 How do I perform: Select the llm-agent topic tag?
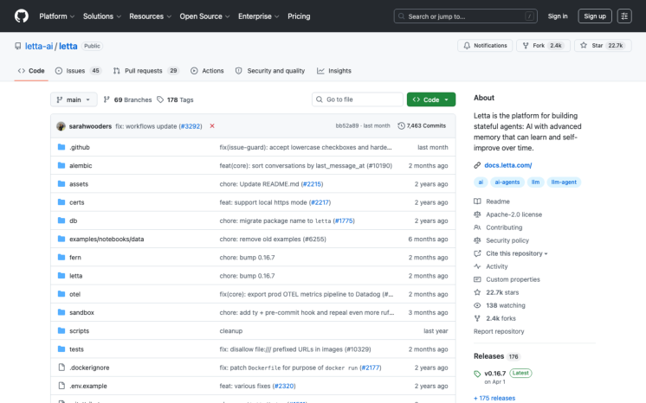tap(564, 182)
